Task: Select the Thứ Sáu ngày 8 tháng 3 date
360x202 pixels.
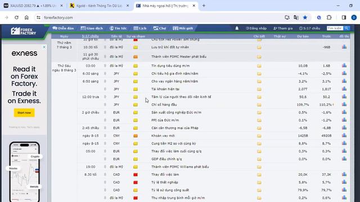Action: click(64, 68)
